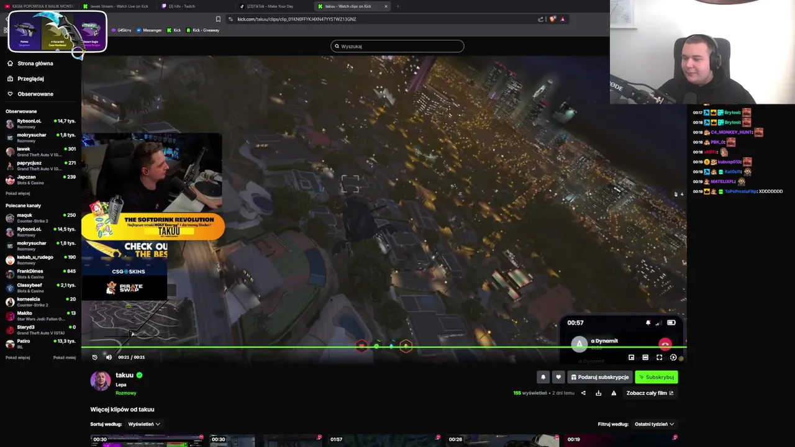Open the Messenger bookmark
Image resolution: width=795 pixels, height=447 pixels.
click(x=149, y=30)
